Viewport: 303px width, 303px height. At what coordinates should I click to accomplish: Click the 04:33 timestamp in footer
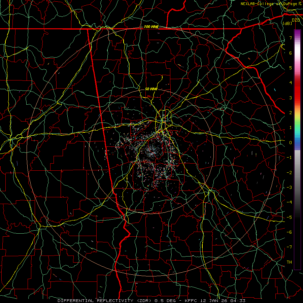tap(238, 301)
